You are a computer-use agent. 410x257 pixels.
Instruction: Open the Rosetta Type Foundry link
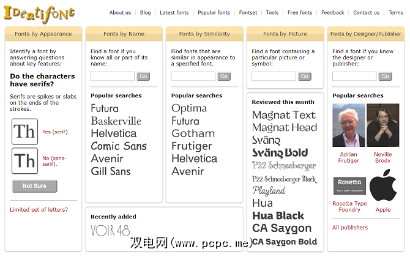click(349, 207)
